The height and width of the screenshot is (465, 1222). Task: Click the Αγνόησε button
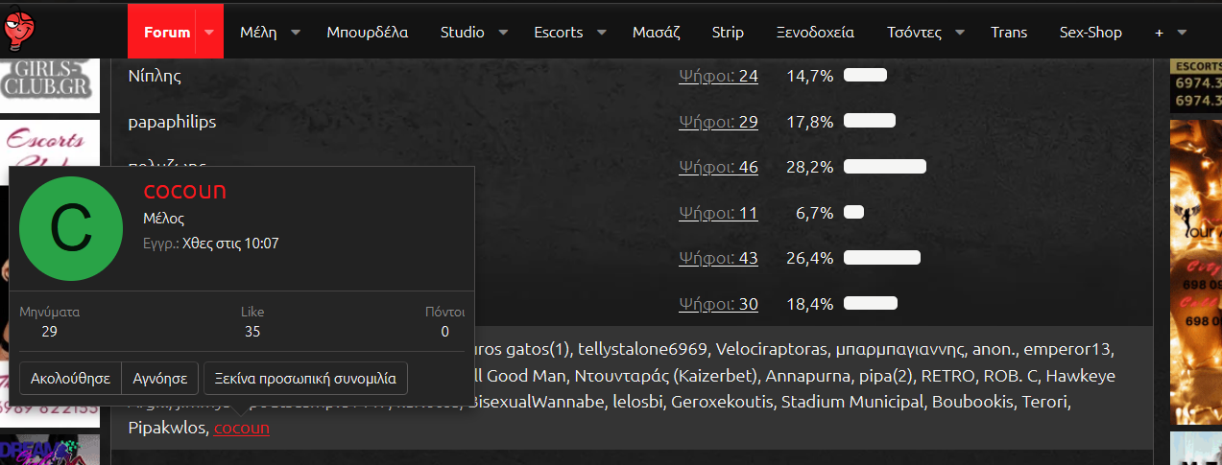coord(161,378)
